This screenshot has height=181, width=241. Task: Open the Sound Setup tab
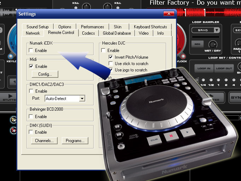pyautogui.click(x=38, y=27)
